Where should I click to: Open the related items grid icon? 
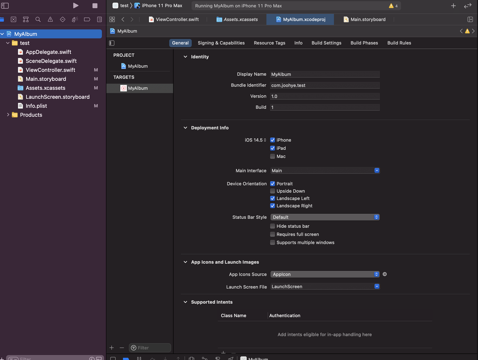[112, 19]
